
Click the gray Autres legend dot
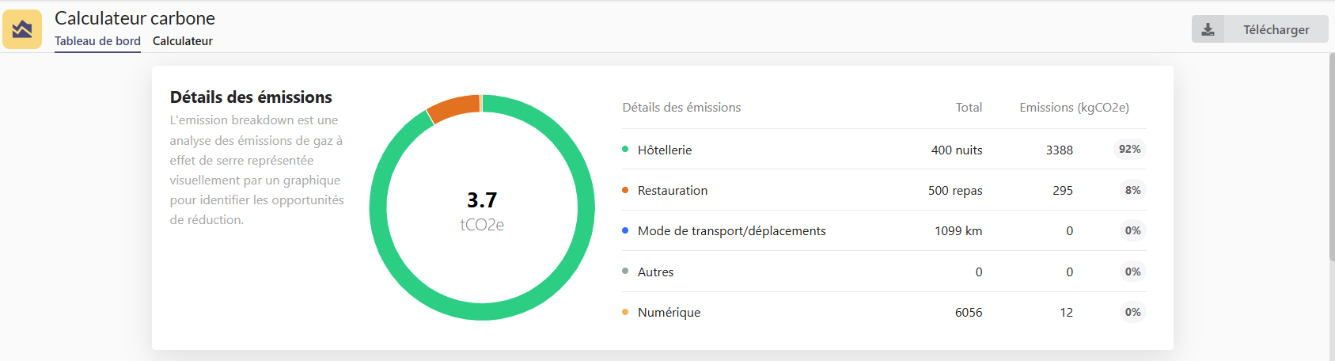625,272
